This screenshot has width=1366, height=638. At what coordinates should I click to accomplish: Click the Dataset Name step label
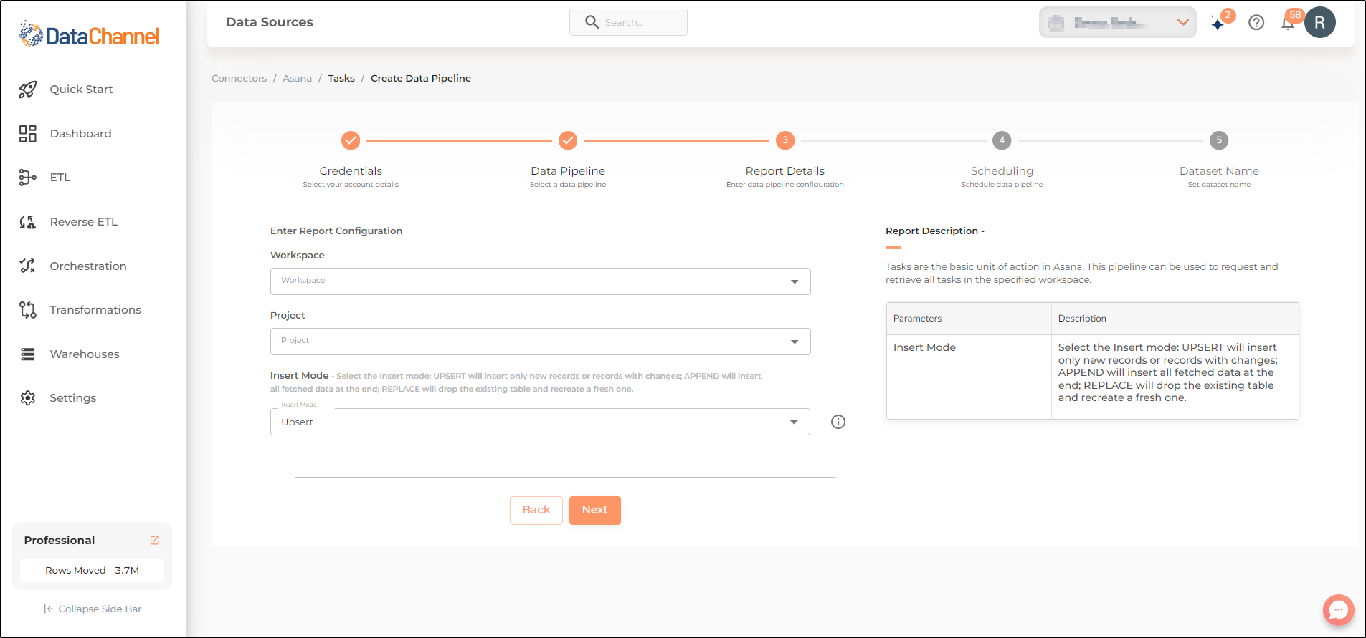(1219, 171)
